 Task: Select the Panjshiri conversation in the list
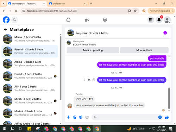[30, 51]
